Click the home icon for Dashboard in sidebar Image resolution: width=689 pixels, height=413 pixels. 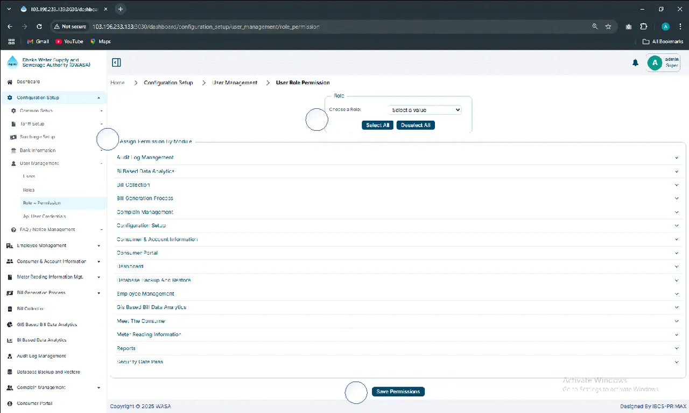[10, 82]
